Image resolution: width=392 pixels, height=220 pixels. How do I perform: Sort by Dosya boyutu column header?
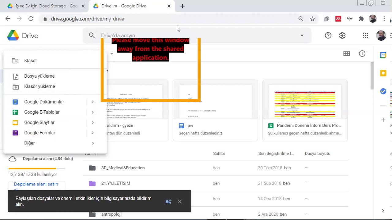pyautogui.click(x=318, y=154)
